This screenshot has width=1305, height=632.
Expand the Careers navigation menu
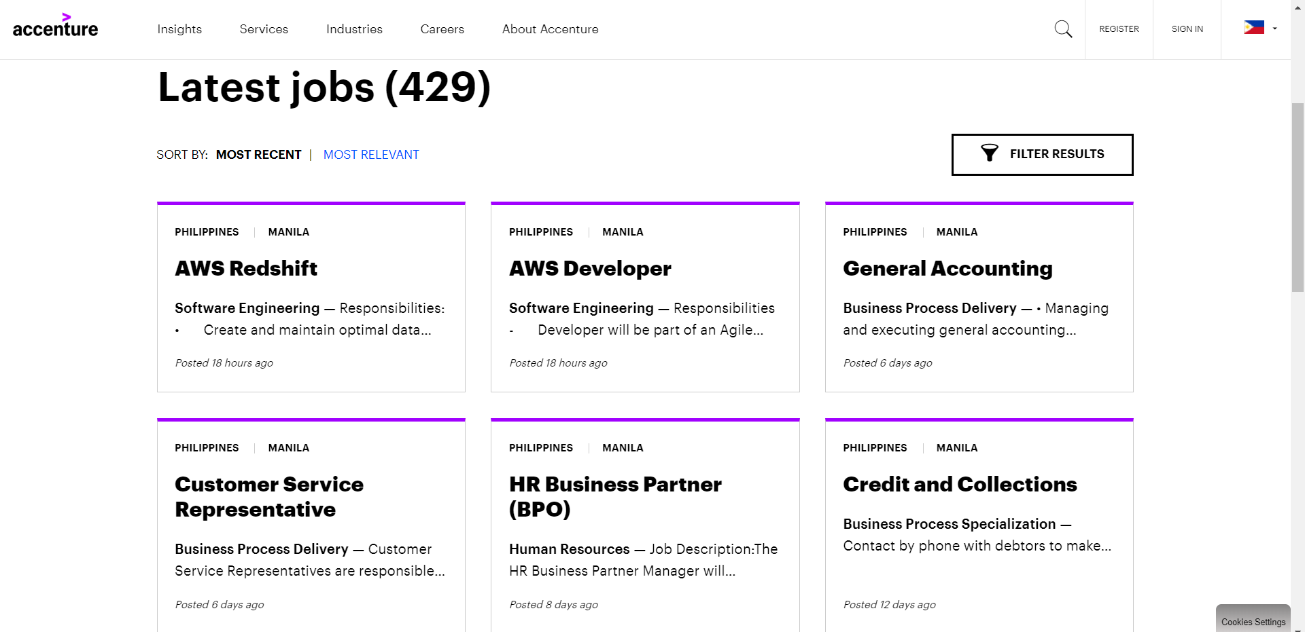pos(442,29)
